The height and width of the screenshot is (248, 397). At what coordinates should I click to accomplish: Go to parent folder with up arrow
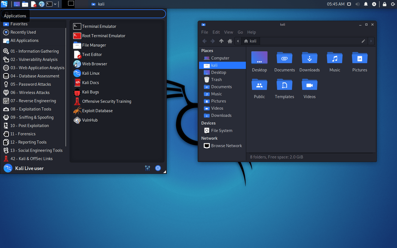point(221,41)
